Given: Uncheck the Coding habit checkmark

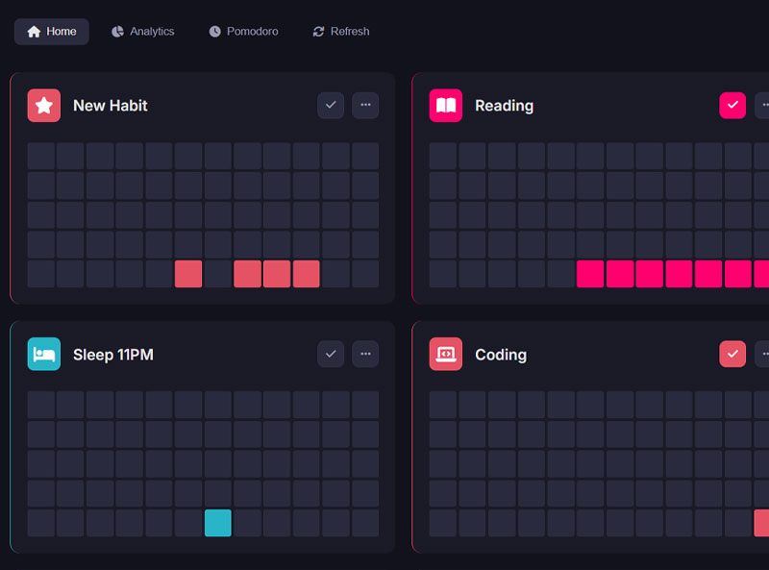Looking at the screenshot, I should coord(732,355).
